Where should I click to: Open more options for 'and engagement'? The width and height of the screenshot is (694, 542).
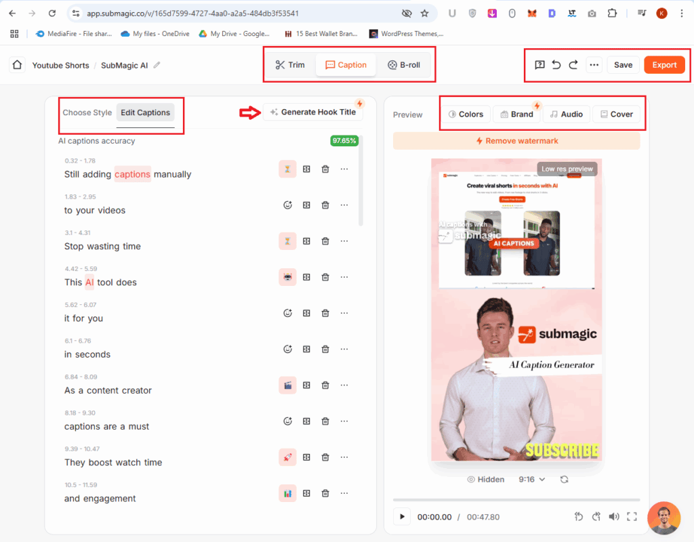pyautogui.click(x=344, y=493)
